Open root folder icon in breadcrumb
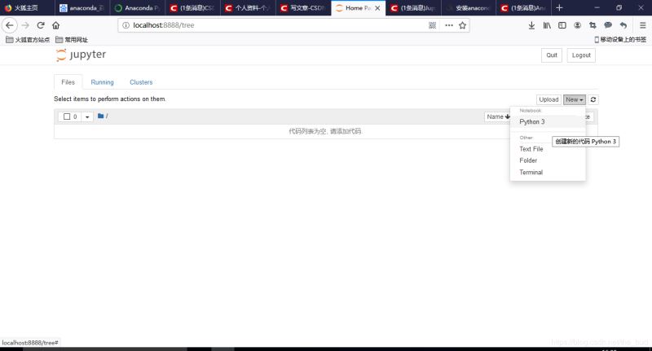Screen dimensions: 652x351 click(x=100, y=116)
